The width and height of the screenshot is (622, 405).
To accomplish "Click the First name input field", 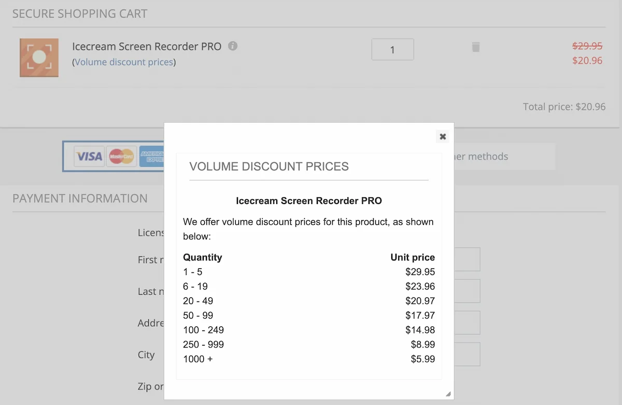I will [466, 259].
